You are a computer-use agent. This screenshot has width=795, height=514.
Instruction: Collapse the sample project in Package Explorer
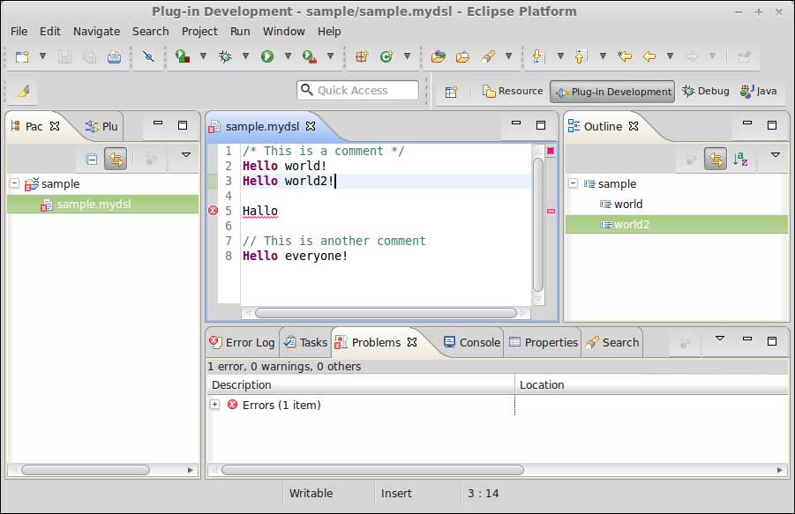click(x=15, y=183)
